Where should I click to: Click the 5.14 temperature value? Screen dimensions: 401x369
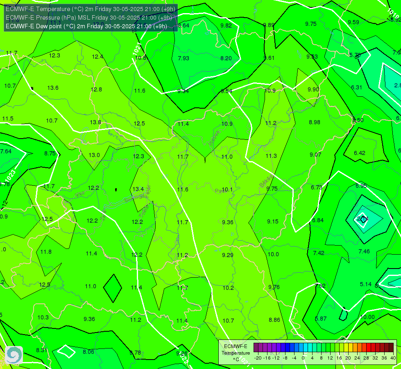coord(365,284)
